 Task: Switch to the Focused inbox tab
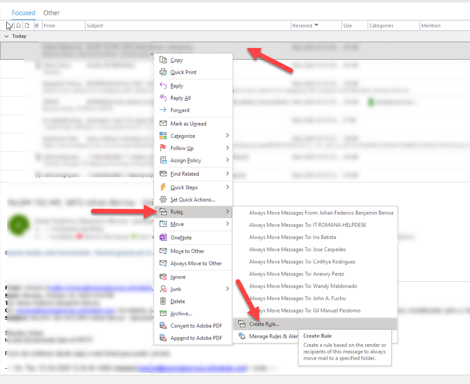24,13
